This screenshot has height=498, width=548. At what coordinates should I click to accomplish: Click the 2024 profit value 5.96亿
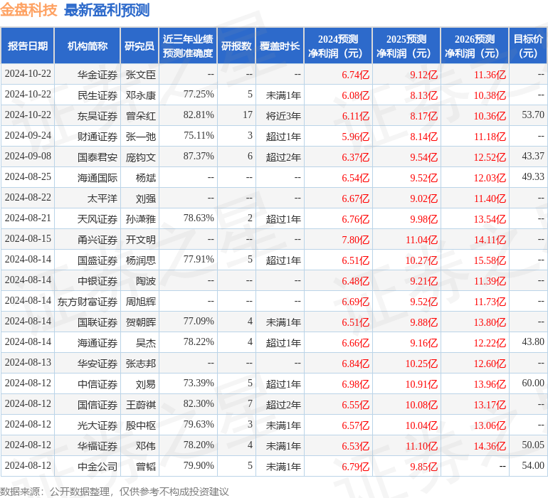click(x=355, y=137)
